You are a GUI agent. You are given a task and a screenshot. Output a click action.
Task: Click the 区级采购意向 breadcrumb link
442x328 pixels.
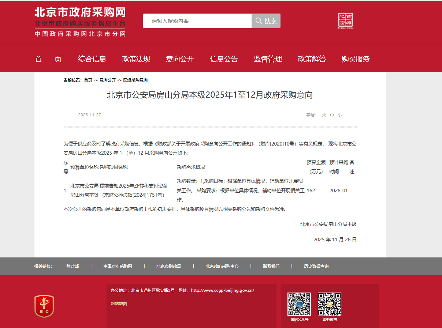135,80
